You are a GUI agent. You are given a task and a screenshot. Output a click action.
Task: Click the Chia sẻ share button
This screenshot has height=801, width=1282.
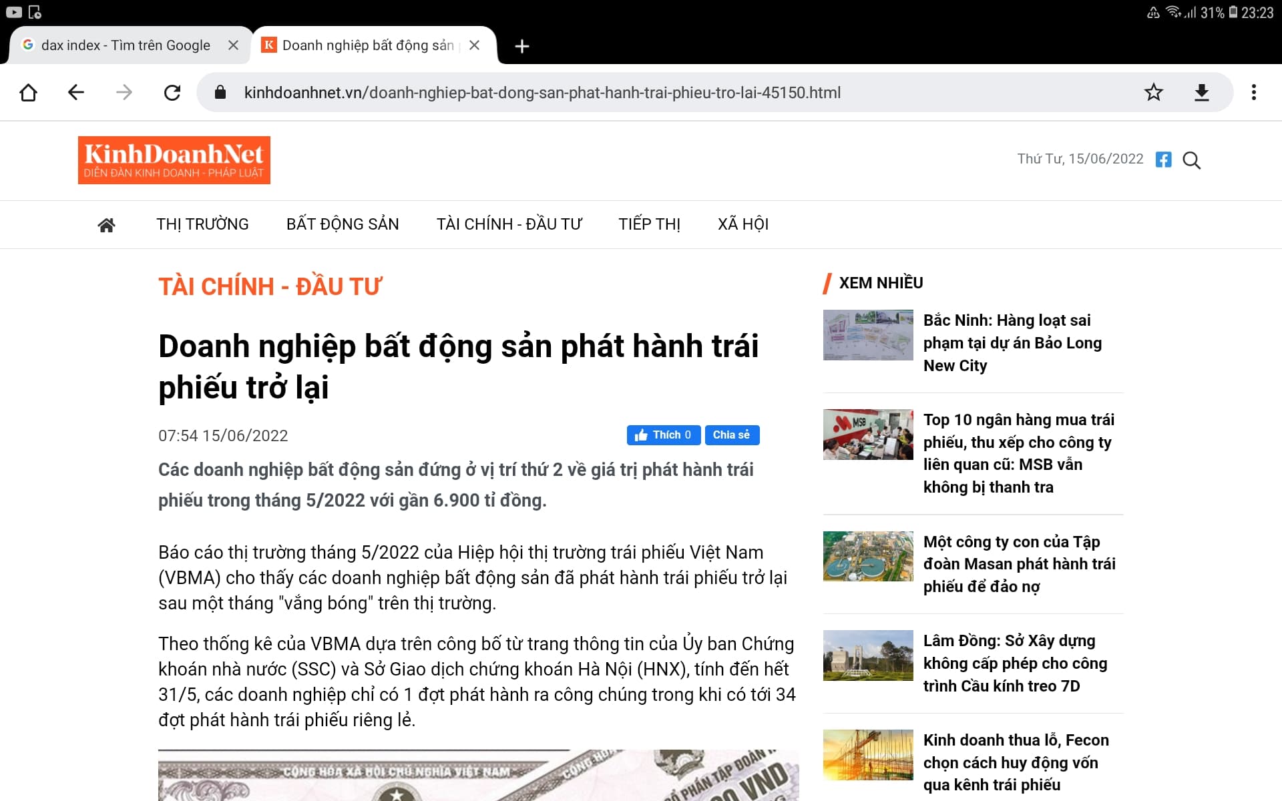pyautogui.click(x=732, y=435)
